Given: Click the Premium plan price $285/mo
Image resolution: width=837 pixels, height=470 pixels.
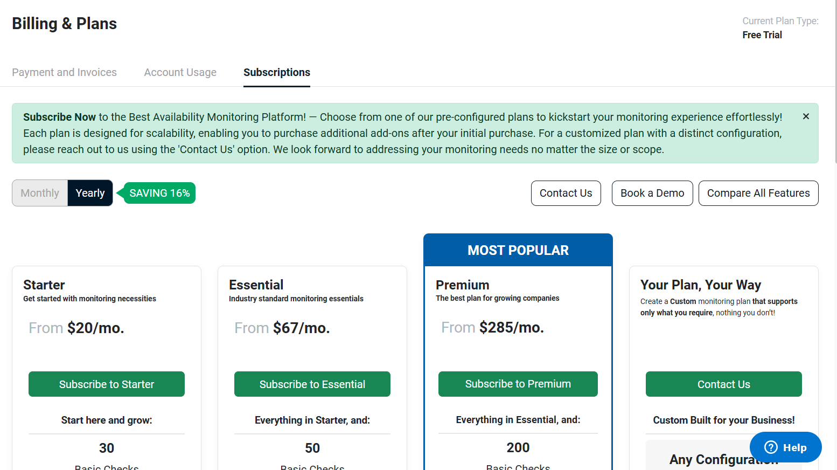Looking at the screenshot, I should (512, 327).
